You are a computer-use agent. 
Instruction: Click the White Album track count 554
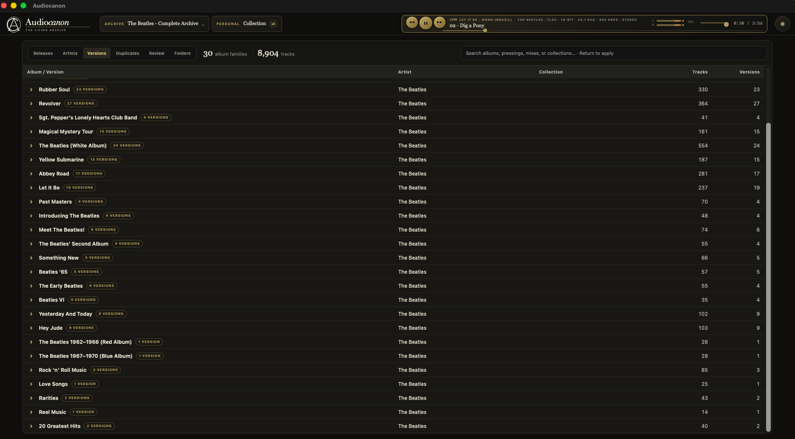[703, 146]
